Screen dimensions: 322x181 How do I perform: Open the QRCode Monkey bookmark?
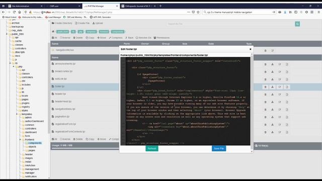point(75,17)
